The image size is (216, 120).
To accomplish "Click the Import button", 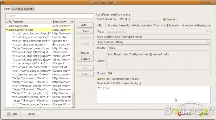I will (85, 53).
